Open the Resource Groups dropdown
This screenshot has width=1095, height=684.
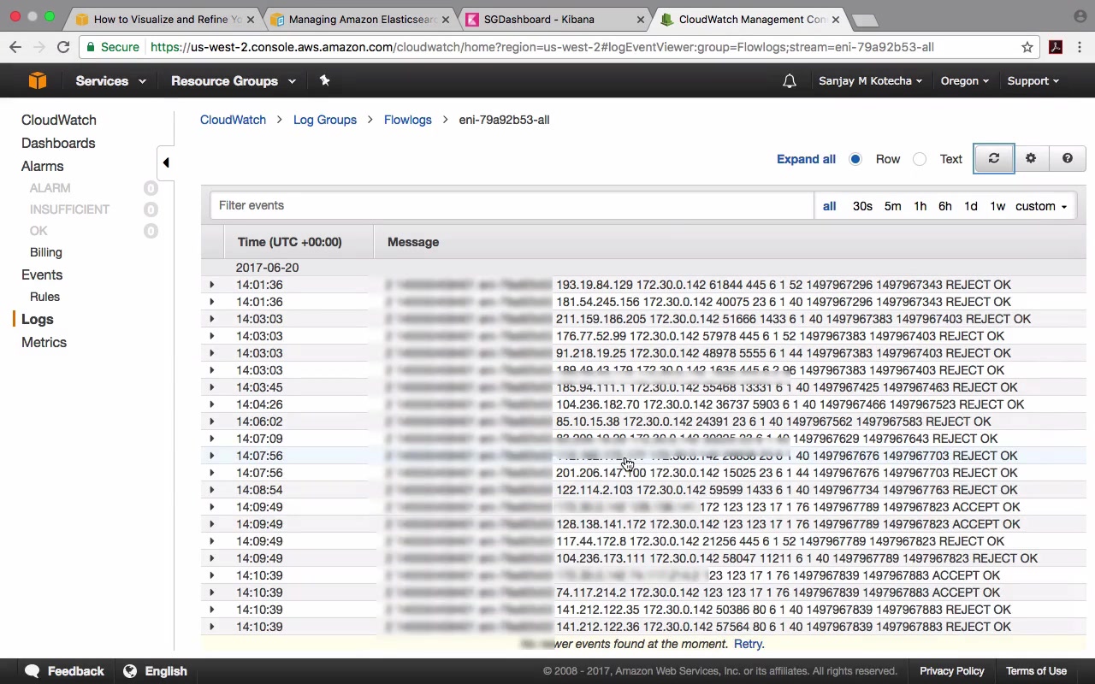point(234,81)
